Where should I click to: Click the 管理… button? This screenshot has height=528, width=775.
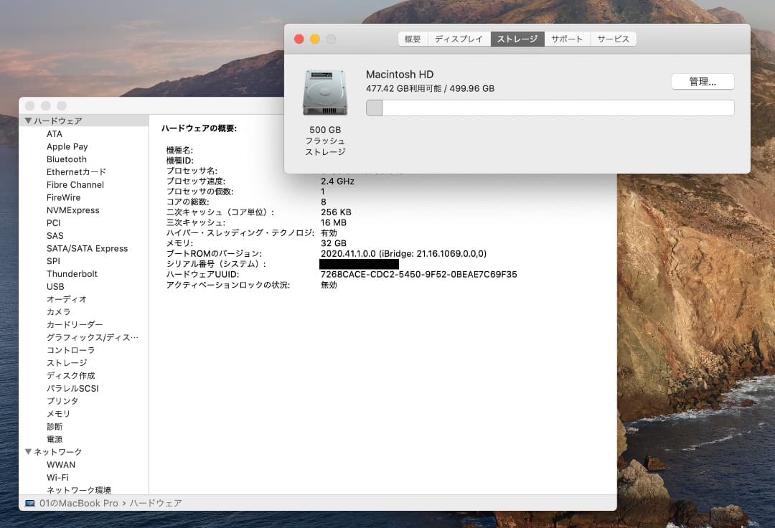pyautogui.click(x=702, y=81)
